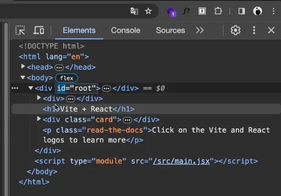
Task: Click the ellipsis badge in root div
Action: (x=107, y=89)
